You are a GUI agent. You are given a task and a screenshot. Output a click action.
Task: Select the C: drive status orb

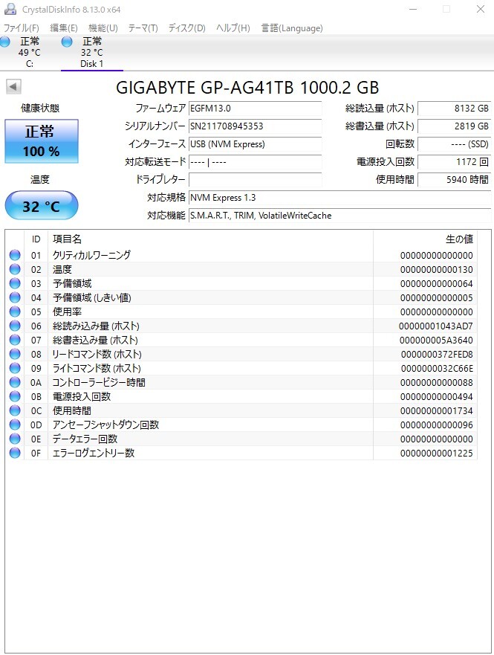pyautogui.click(x=5, y=42)
